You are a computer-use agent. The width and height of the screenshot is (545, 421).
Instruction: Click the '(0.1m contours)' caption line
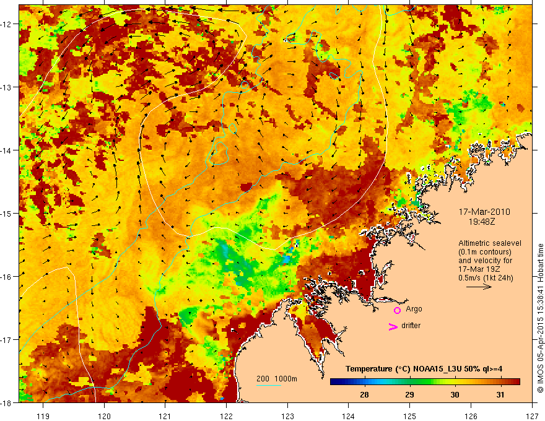[x=485, y=252]
